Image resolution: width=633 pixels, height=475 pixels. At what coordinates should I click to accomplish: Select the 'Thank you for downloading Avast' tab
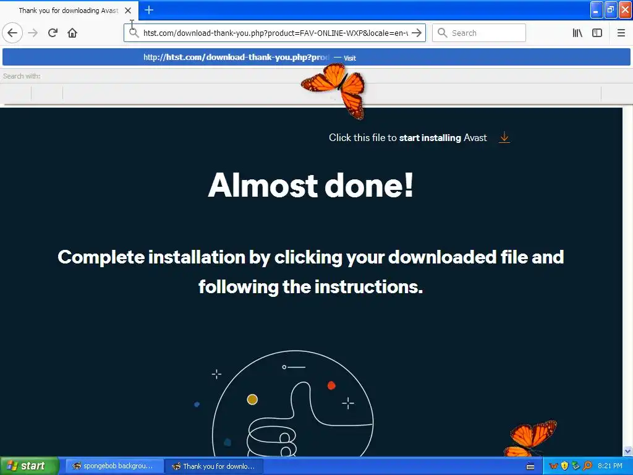pyautogui.click(x=69, y=11)
